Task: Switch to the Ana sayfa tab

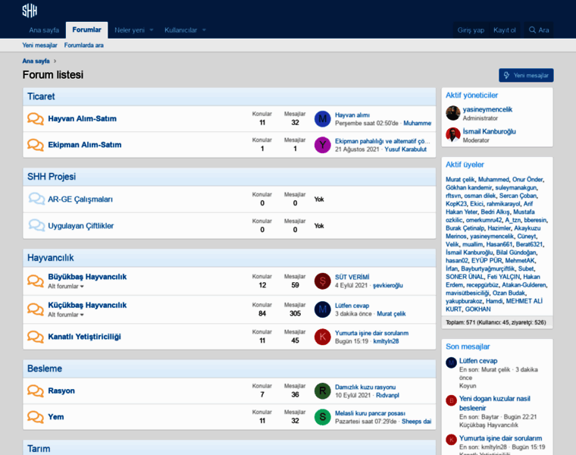Action: 44,30
